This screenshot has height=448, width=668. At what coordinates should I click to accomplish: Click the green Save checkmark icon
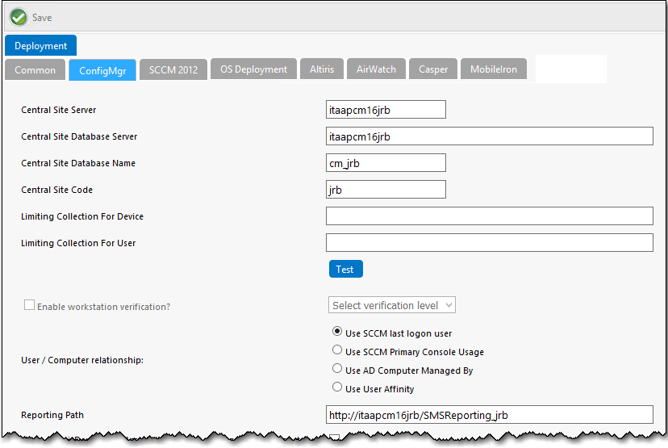coord(19,18)
